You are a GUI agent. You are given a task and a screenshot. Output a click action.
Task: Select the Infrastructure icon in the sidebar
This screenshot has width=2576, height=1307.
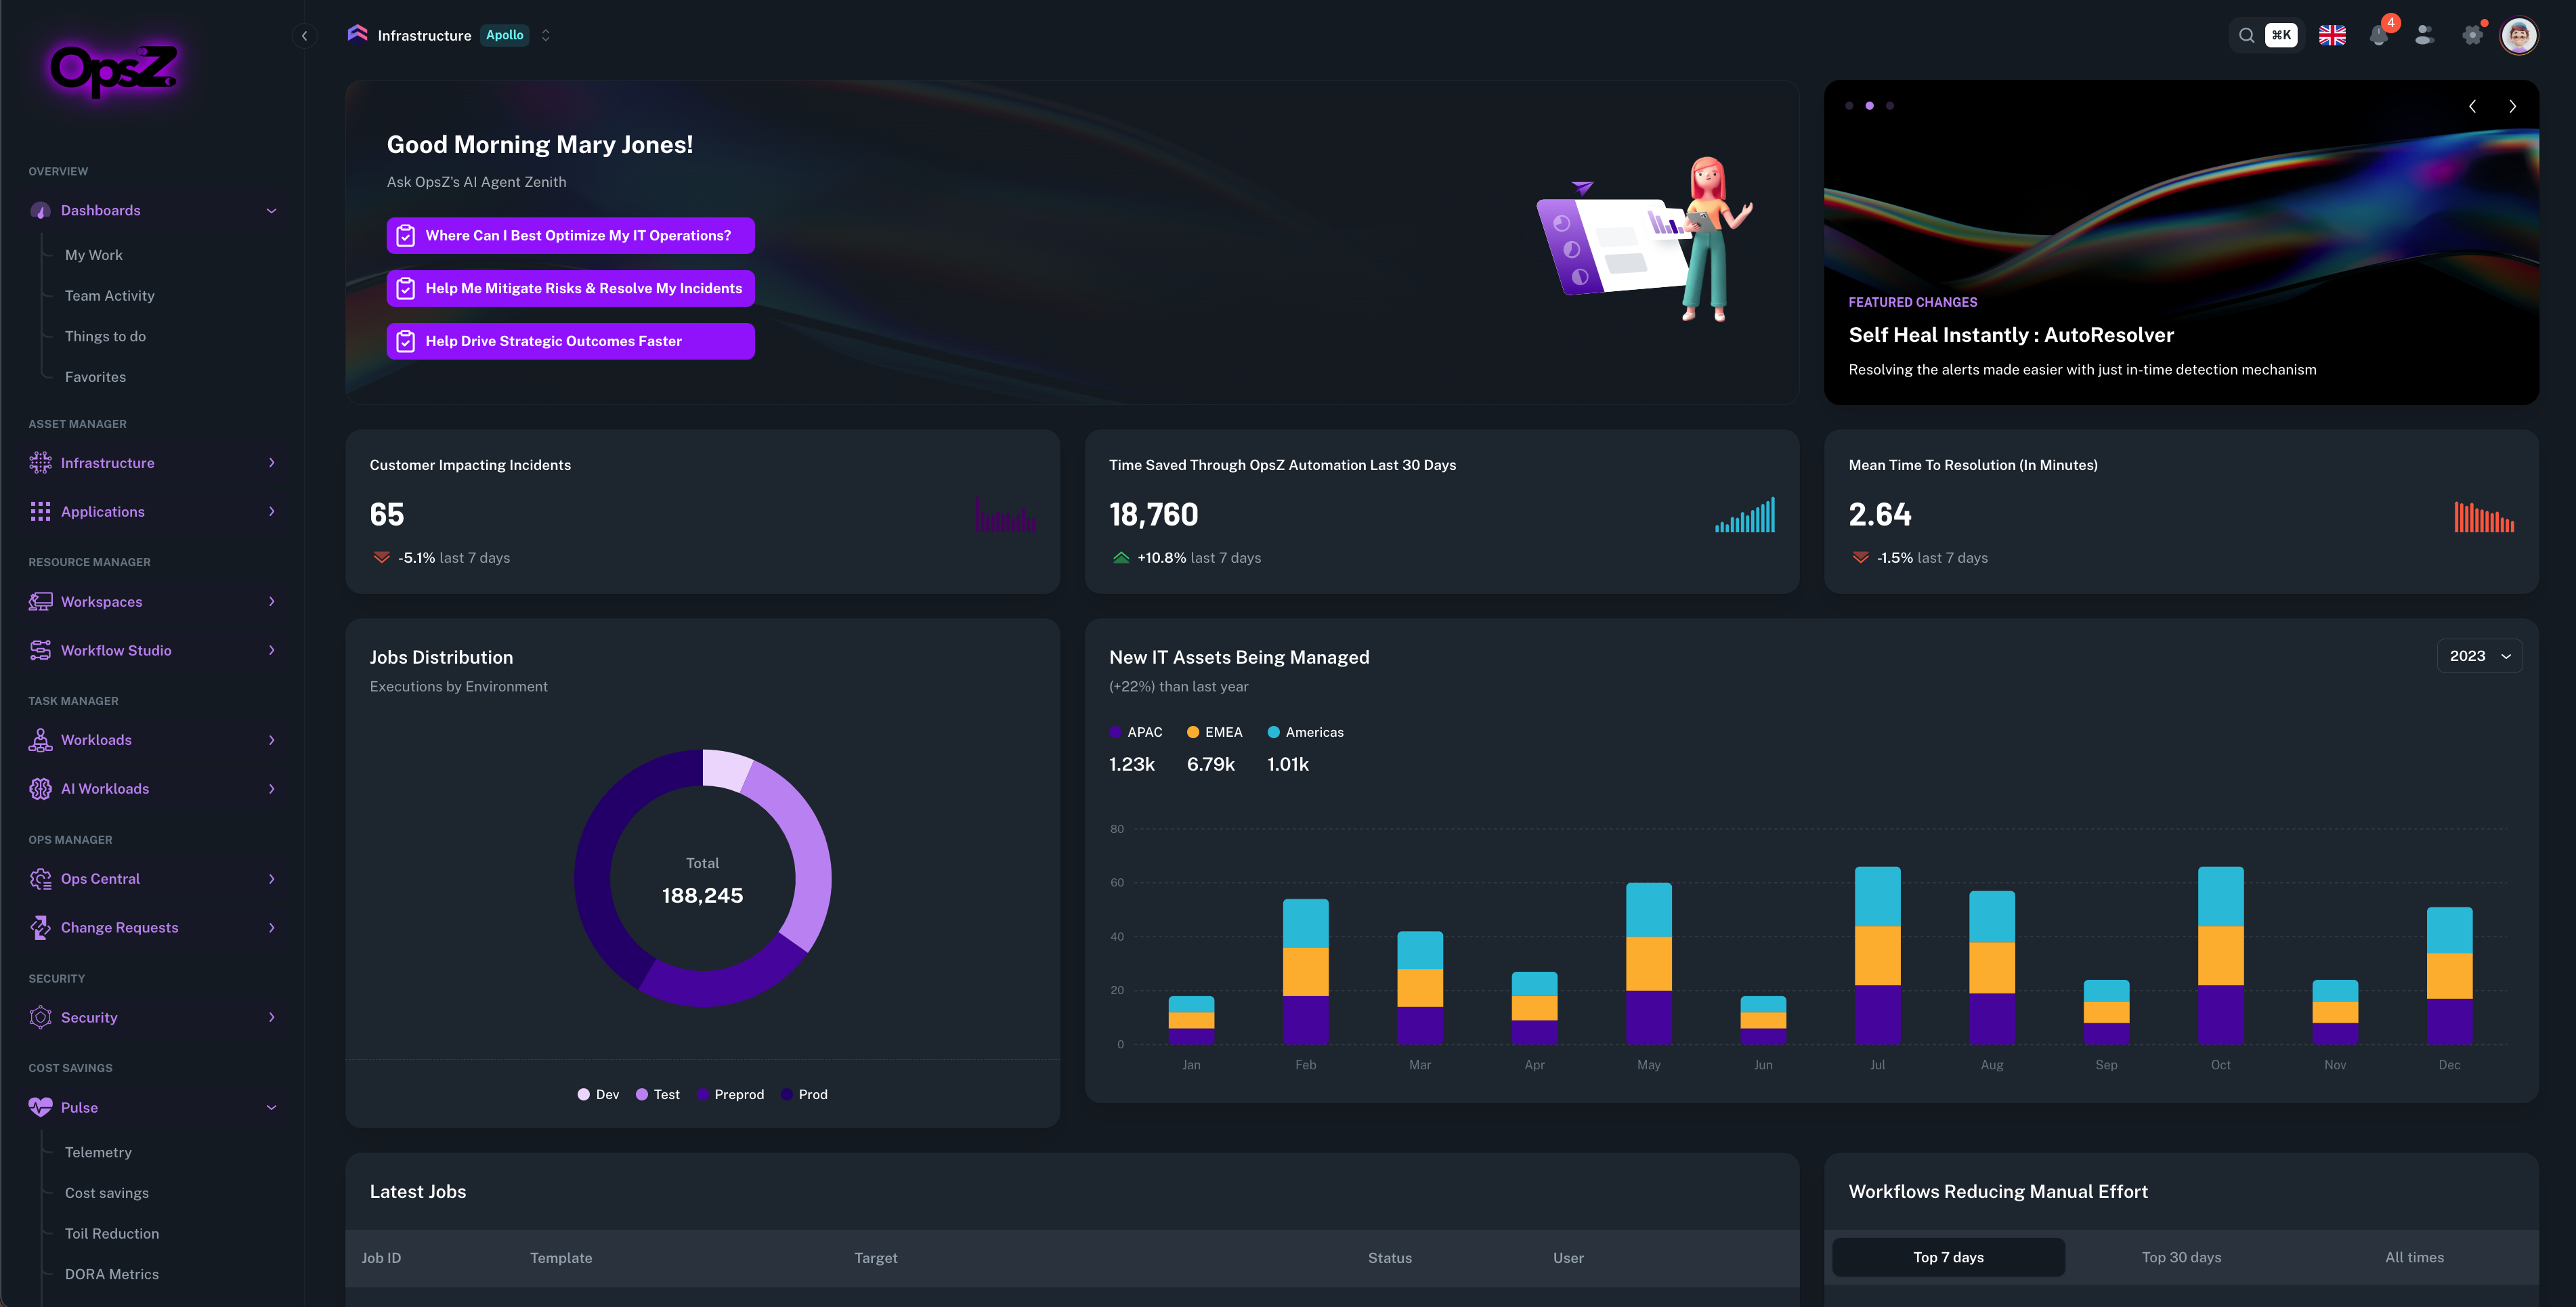(40, 462)
